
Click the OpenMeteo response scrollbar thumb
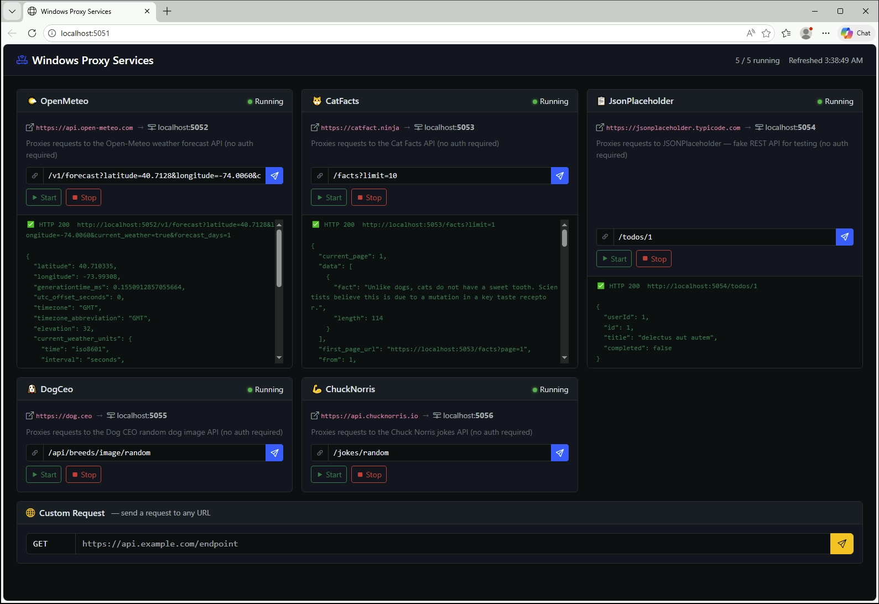(x=279, y=258)
